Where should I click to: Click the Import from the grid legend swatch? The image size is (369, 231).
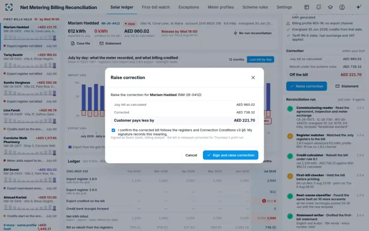click(x=70, y=147)
